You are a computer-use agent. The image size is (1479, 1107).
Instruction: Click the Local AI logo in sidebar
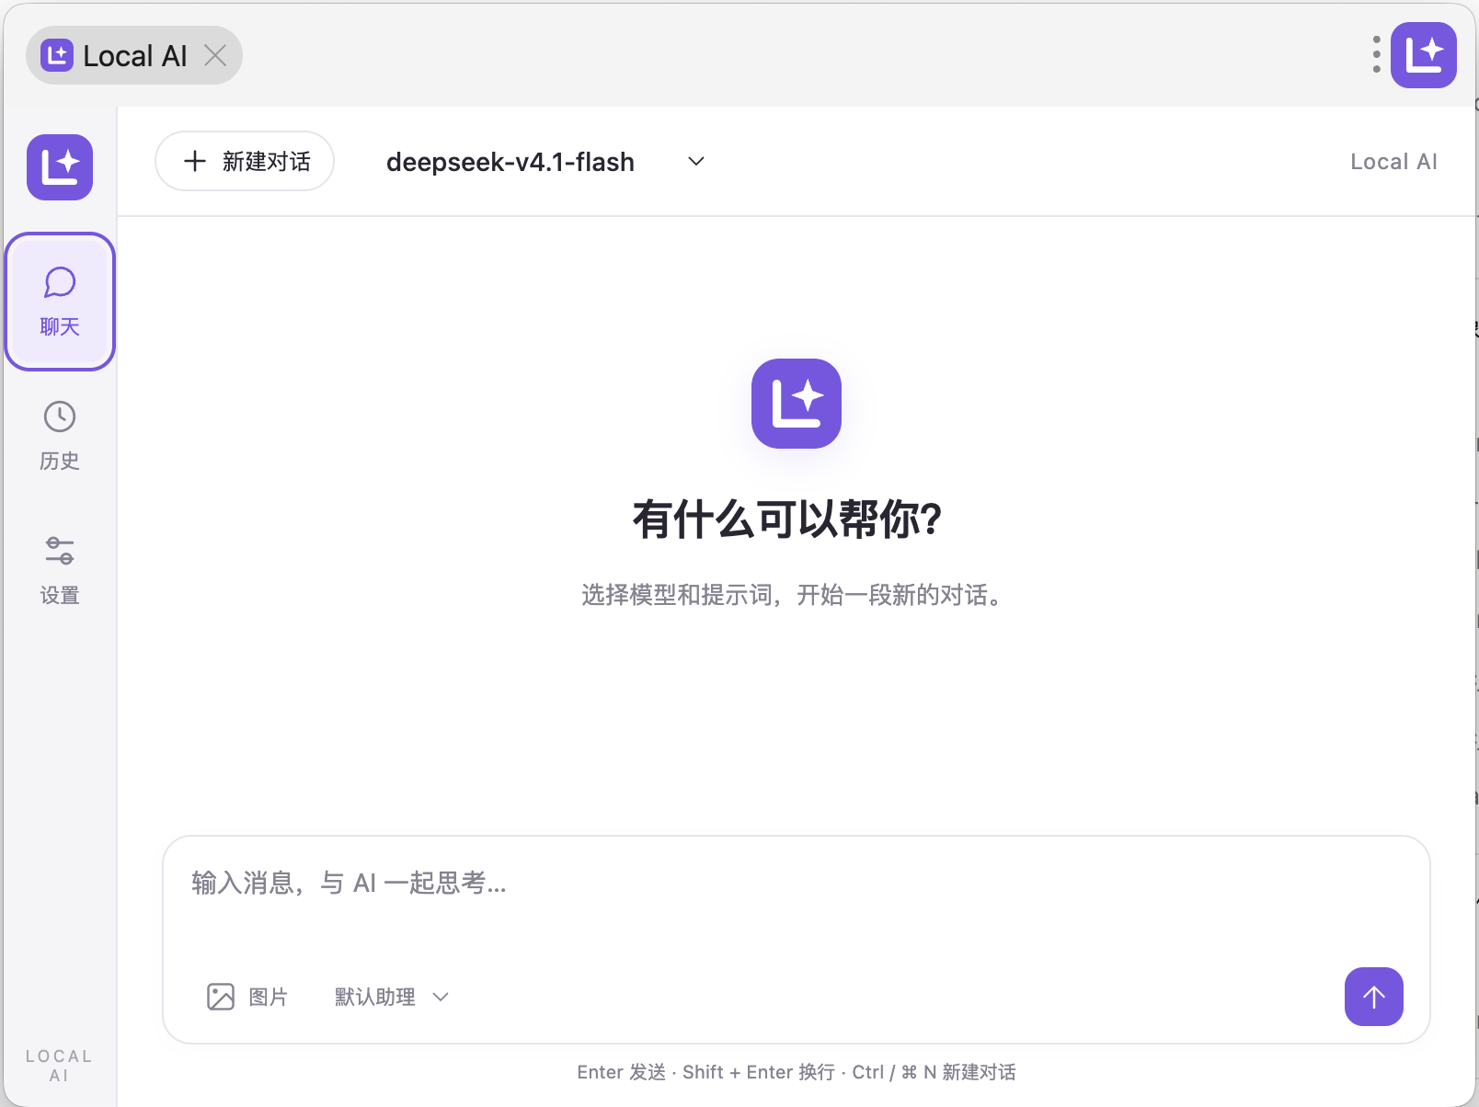[60, 167]
